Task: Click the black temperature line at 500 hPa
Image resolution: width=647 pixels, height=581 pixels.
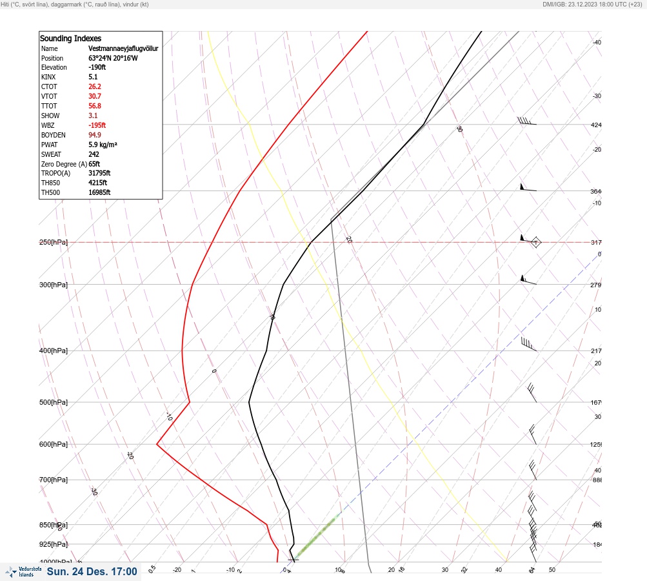Action: (x=249, y=402)
